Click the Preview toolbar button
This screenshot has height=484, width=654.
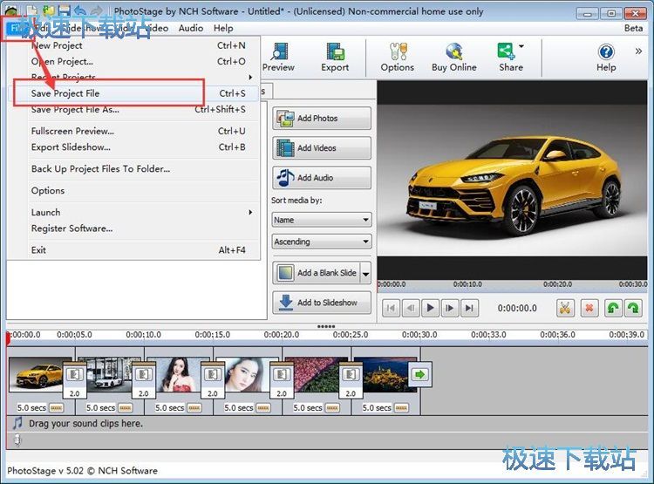(278, 57)
